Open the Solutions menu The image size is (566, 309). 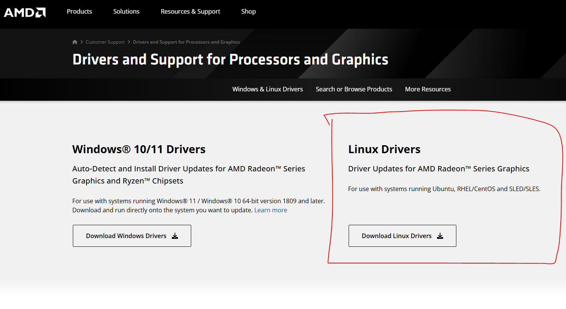126,11
